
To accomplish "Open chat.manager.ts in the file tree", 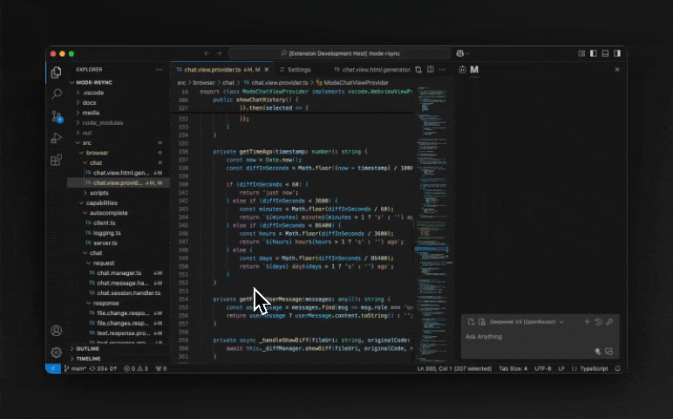I will coord(119,273).
